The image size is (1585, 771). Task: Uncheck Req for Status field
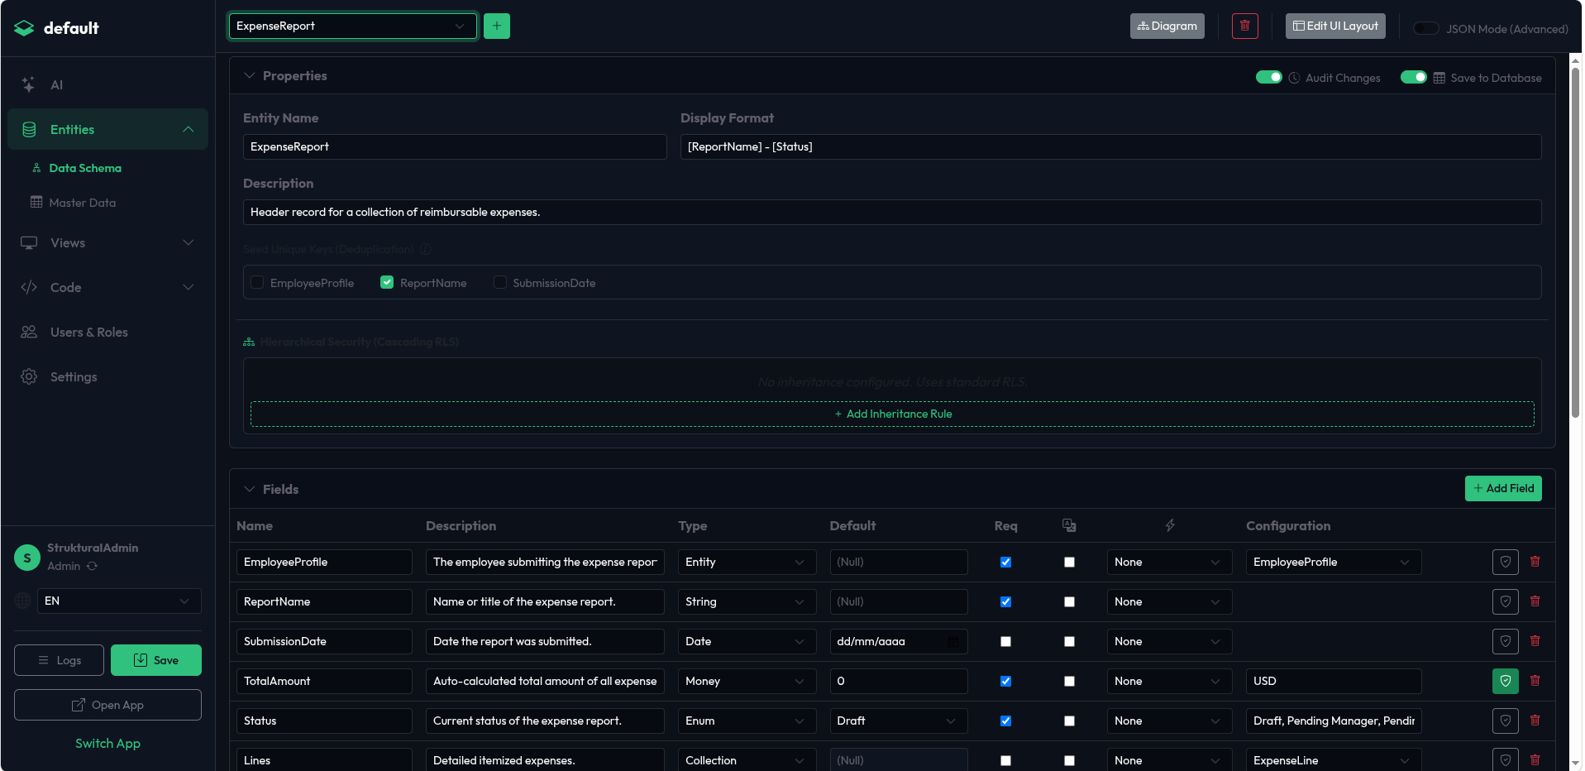click(1005, 721)
